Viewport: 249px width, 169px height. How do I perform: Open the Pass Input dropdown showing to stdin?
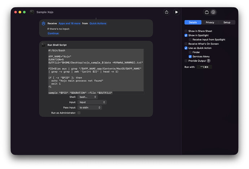point(90,108)
